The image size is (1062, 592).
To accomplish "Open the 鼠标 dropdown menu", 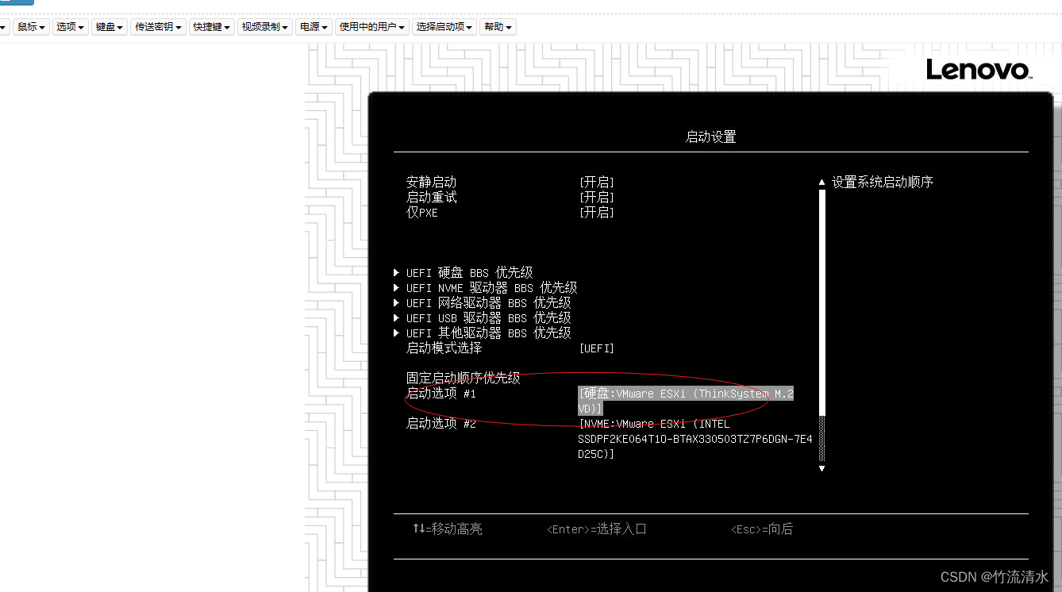I will pos(32,27).
